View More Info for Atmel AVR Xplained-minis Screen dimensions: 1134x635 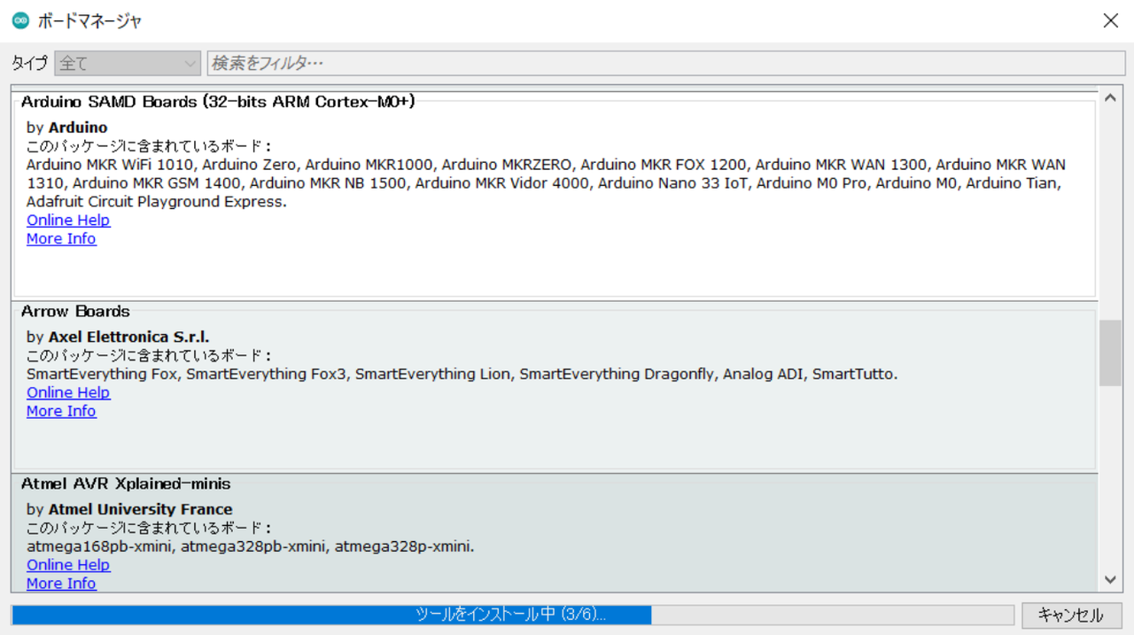pos(61,584)
